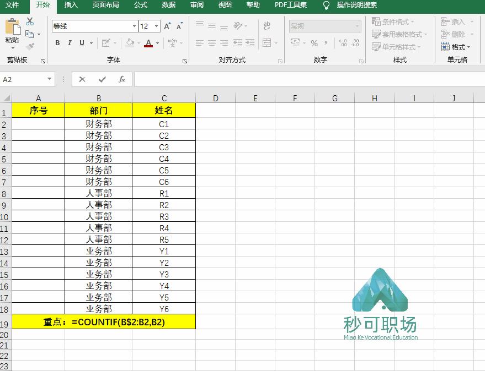Click the underline icon

[x=81, y=42]
